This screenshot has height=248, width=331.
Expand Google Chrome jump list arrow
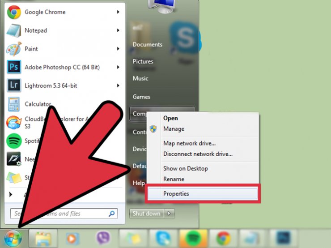[x=119, y=12]
